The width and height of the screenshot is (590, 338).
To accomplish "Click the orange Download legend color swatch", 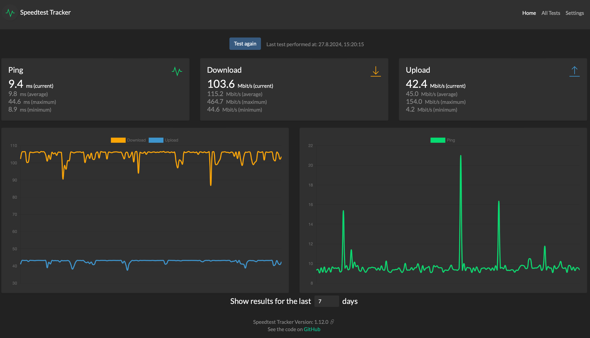I will click(x=118, y=140).
